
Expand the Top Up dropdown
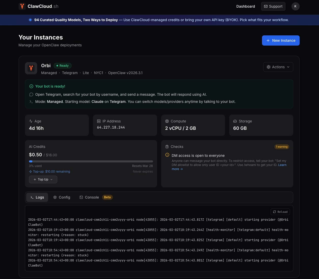pyautogui.click(x=43, y=179)
